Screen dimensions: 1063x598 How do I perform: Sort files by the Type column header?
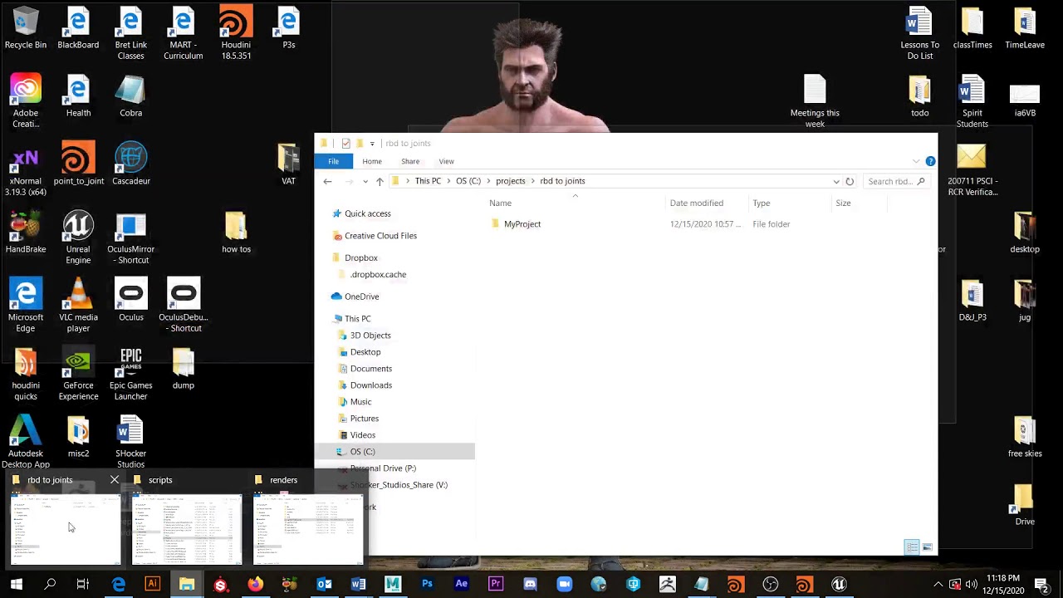tap(790, 203)
